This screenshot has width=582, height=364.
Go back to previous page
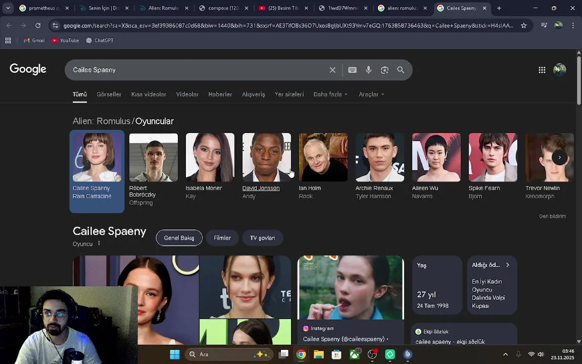(x=9, y=25)
